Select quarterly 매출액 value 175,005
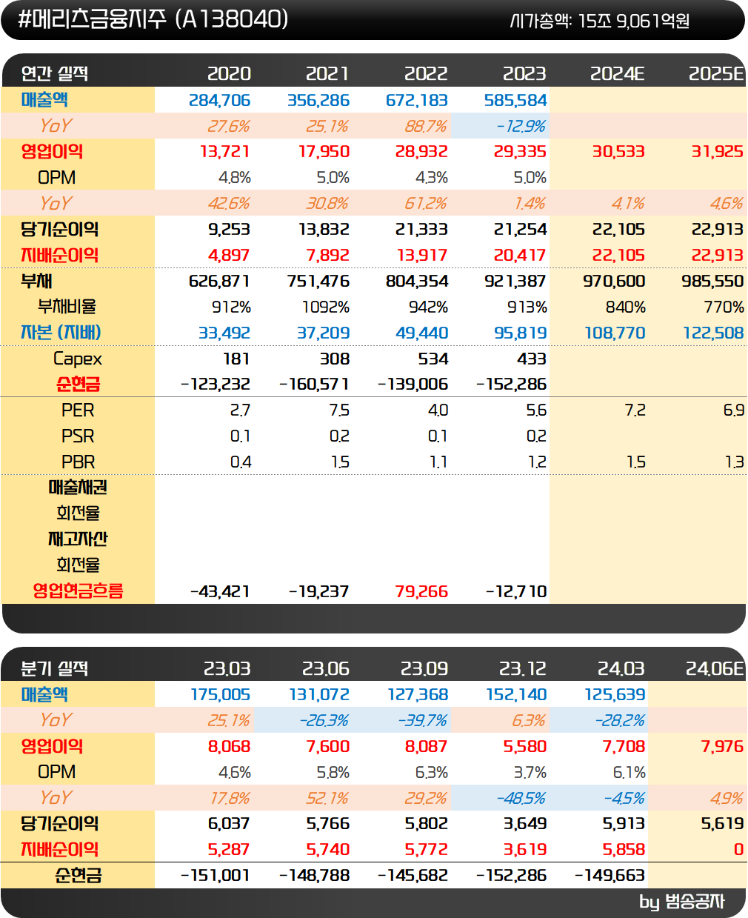 pyautogui.click(x=220, y=694)
